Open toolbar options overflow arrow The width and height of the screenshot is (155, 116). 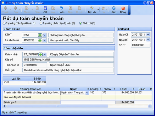pos(129,13)
